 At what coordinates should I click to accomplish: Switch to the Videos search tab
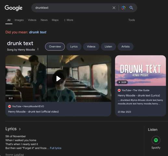click(32, 20)
